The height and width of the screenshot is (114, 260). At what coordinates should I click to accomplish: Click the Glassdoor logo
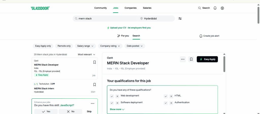click(40, 8)
